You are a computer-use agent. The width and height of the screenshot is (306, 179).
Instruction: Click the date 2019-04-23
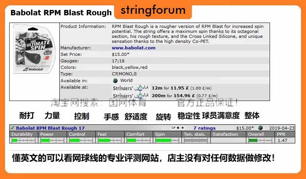coord(282,128)
